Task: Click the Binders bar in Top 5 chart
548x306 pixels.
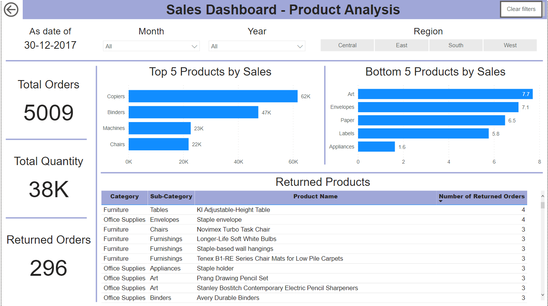Action: point(193,112)
